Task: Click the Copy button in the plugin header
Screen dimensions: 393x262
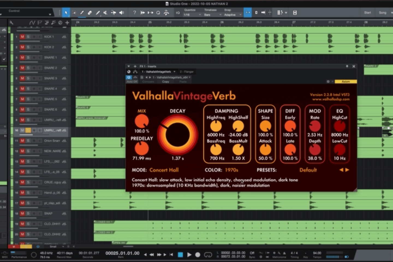Action: pos(166,82)
